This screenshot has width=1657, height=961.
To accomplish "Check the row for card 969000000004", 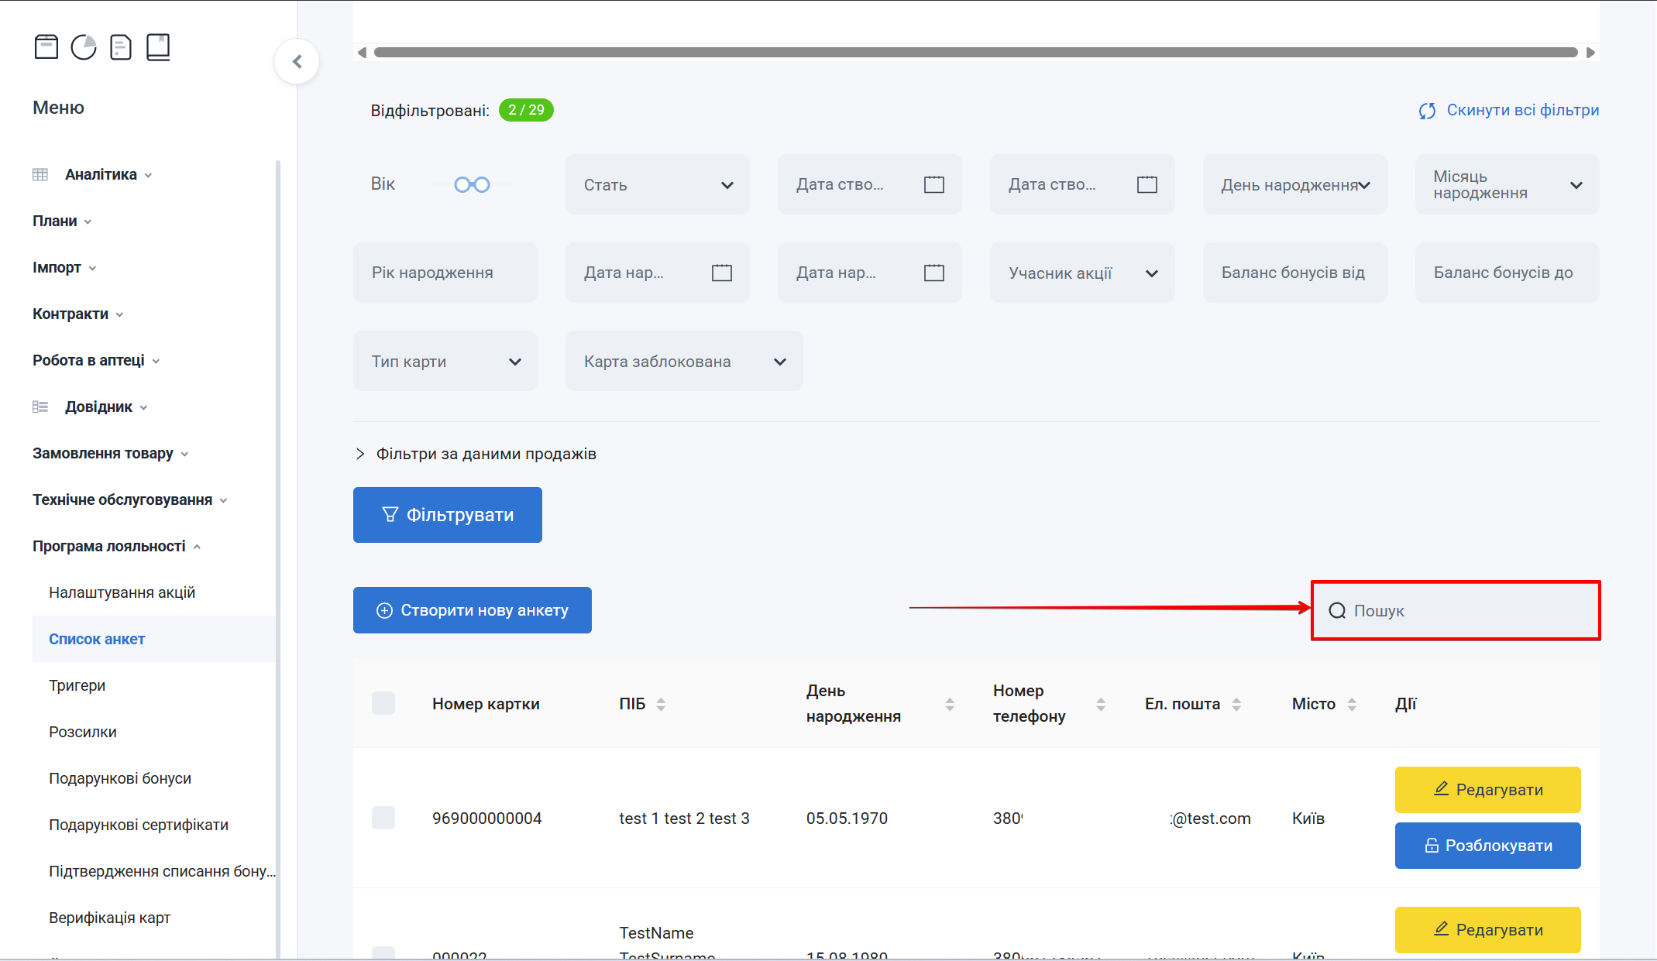I will (383, 818).
